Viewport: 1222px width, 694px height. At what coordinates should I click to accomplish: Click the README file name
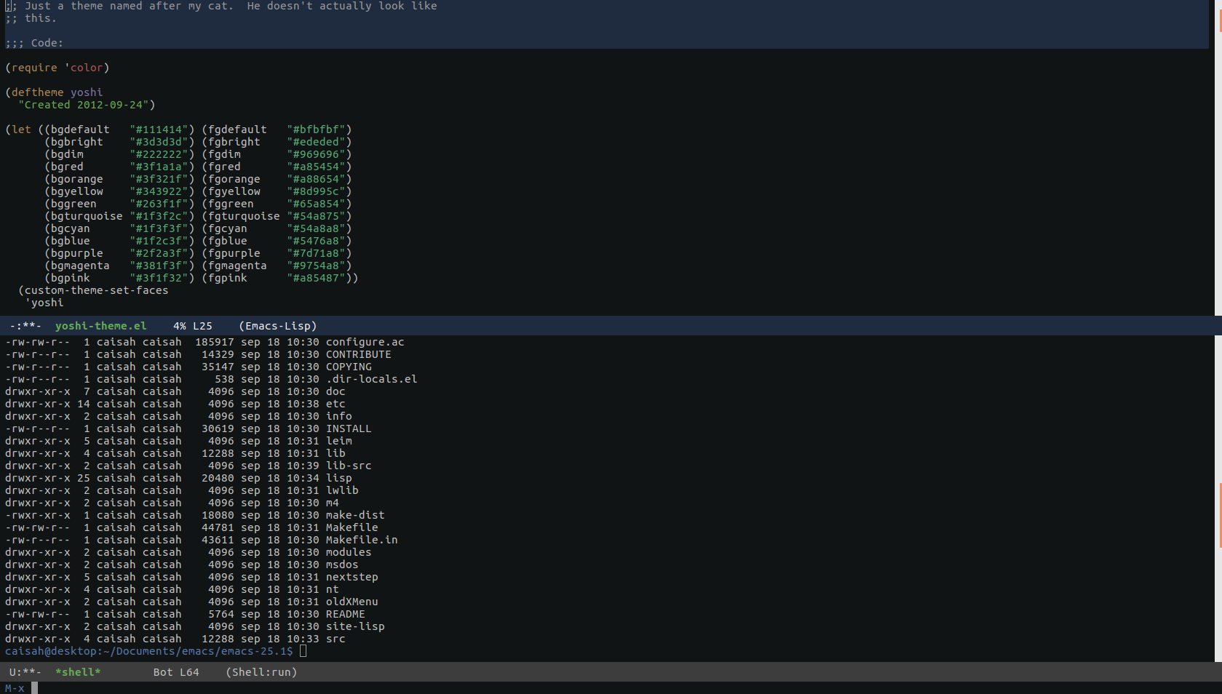(x=345, y=614)
